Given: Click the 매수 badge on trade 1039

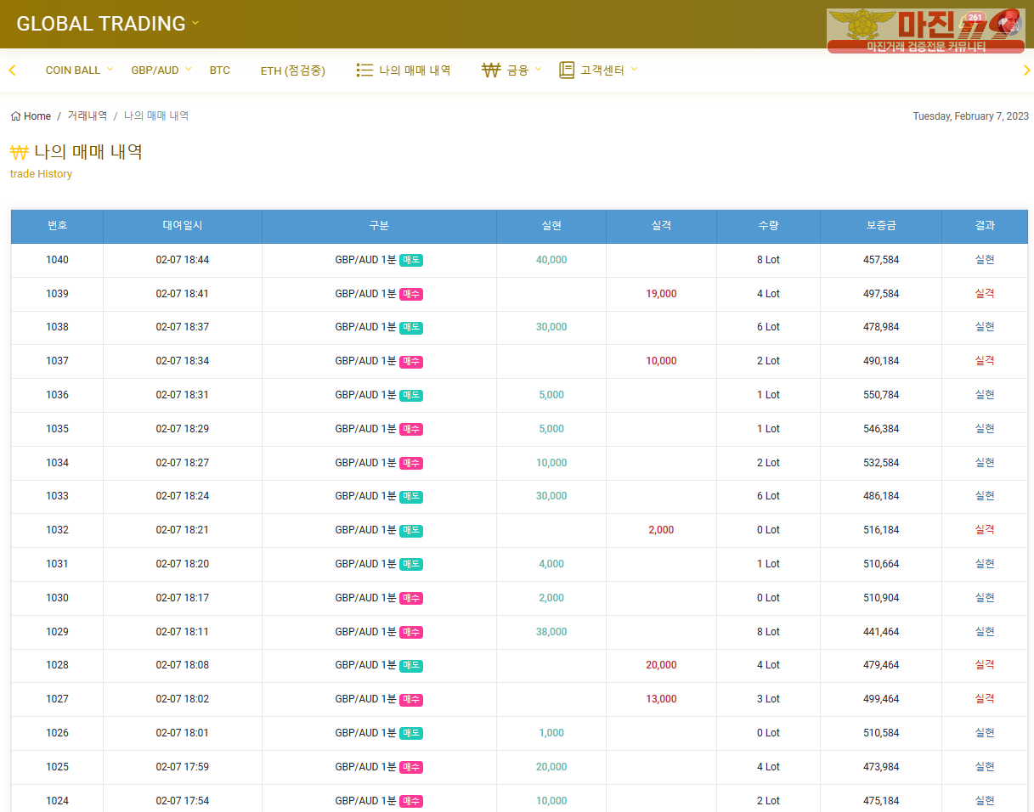Looking at the screenshot, I should 411,294.
